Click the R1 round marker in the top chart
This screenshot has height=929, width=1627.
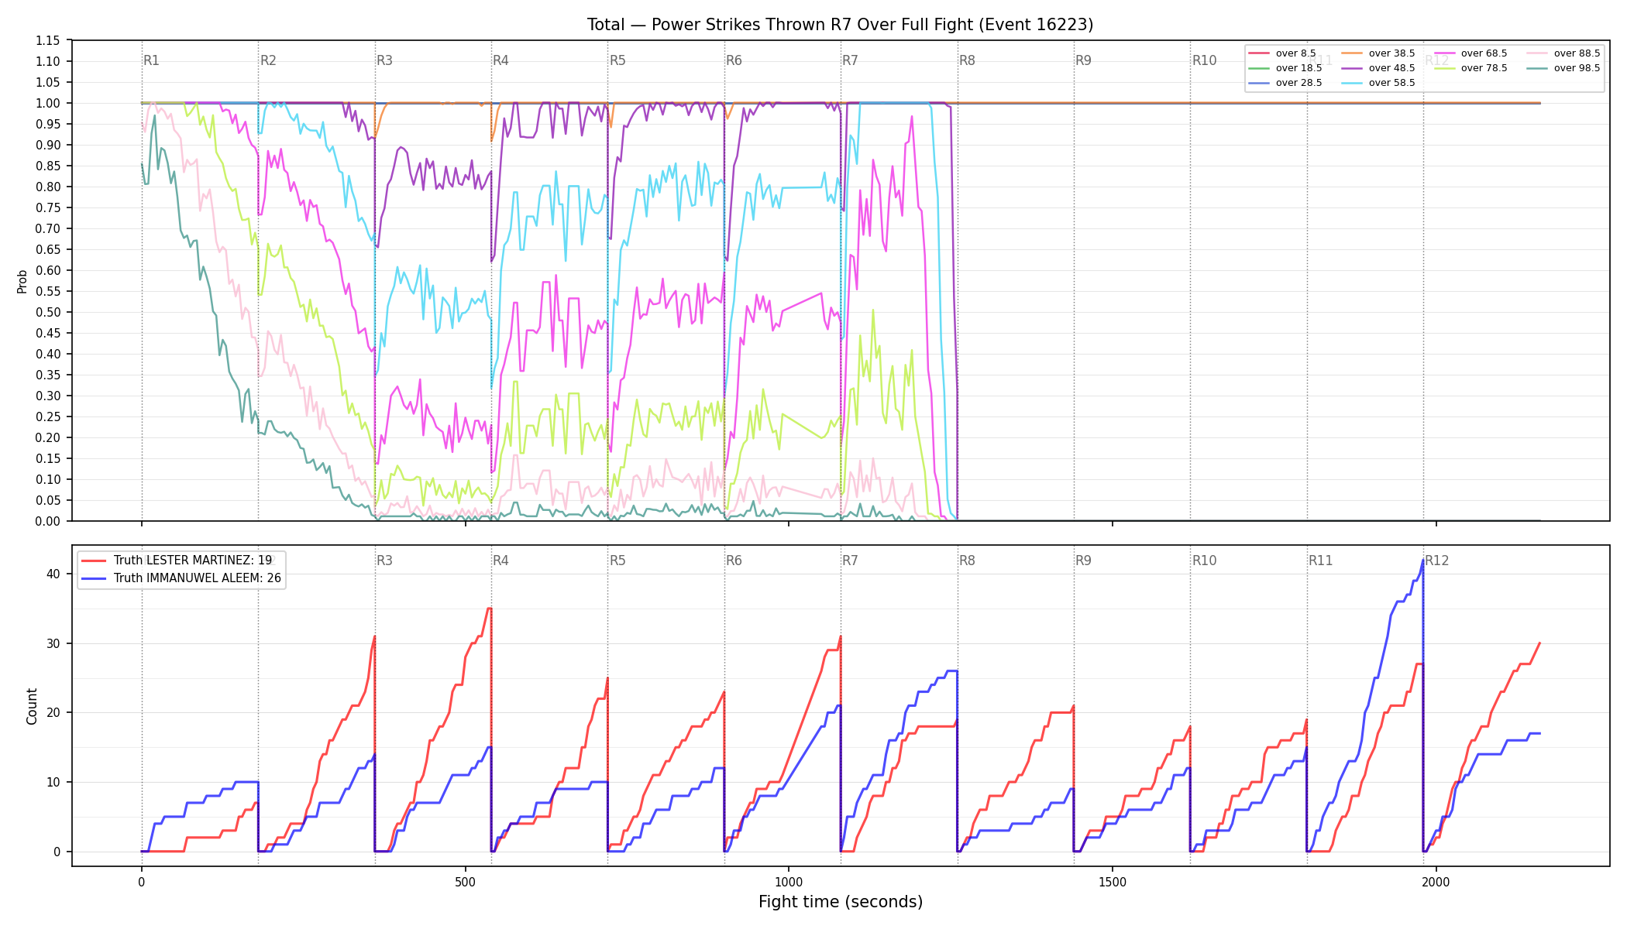click(151, 60)
